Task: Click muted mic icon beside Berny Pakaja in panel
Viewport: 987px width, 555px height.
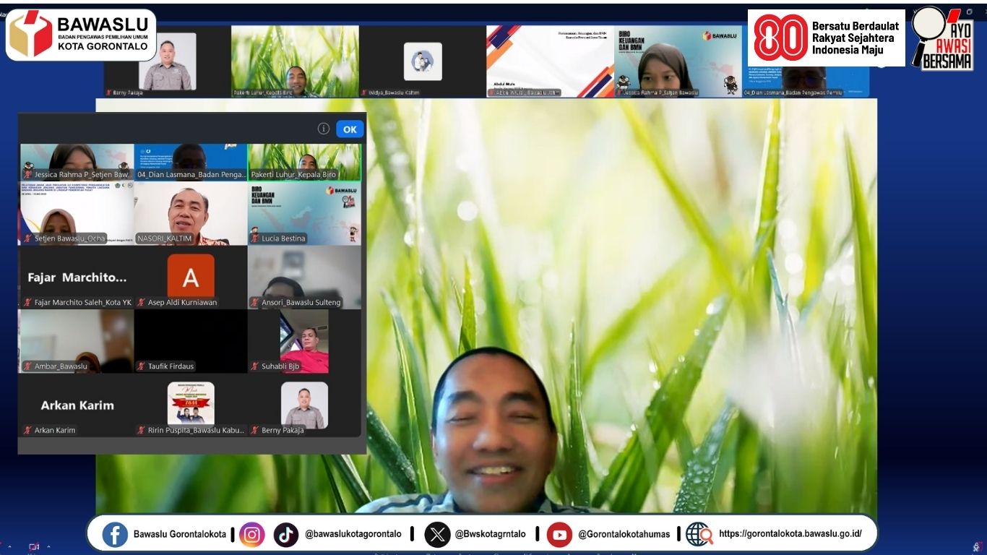Action: 254,430
